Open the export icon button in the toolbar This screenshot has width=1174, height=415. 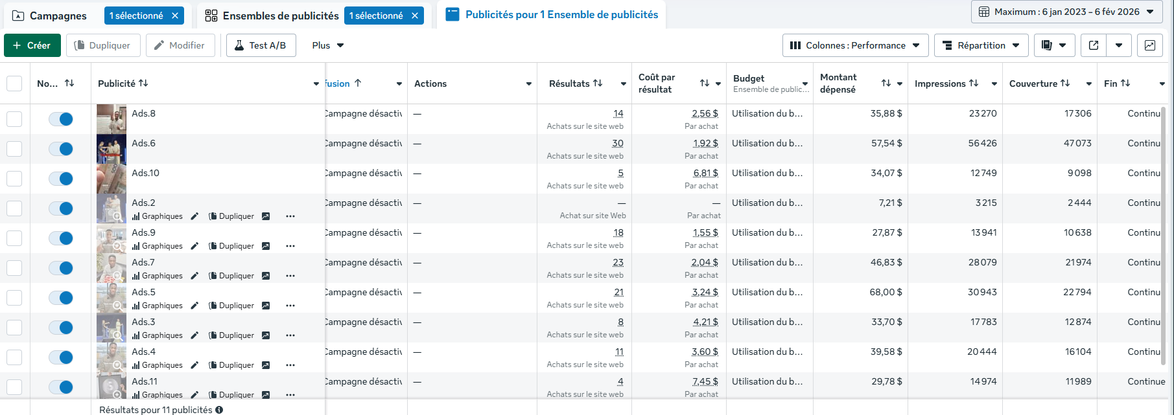(1094, 45)
